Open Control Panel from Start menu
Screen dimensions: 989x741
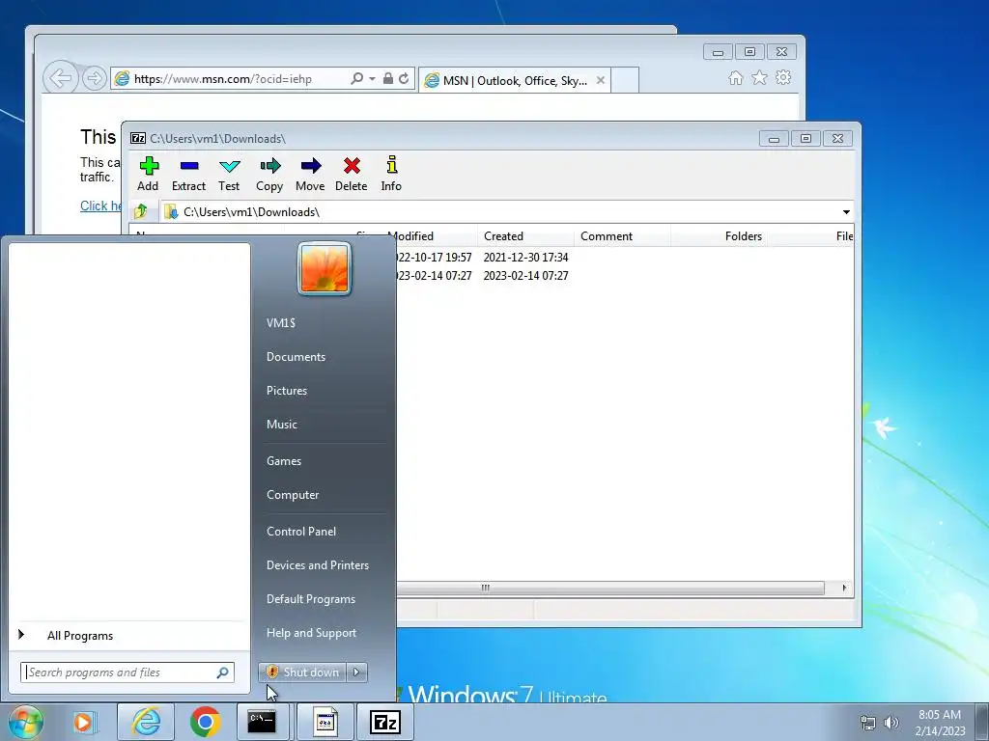301,532
